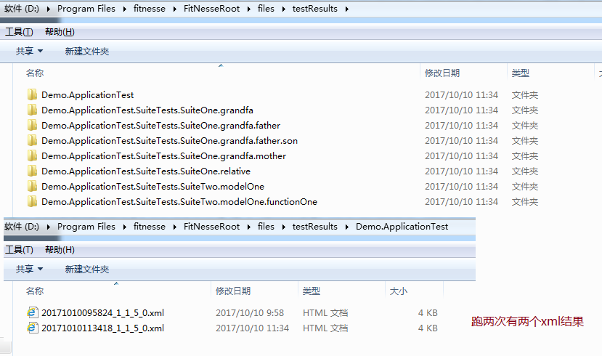Open 帮助(H) menu in top window
This screenshot has height=356, width=602.
click(x=60, y=32)
